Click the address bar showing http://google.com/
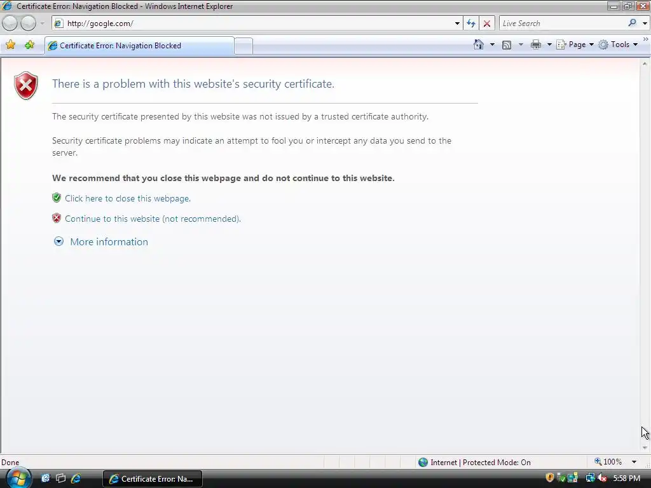This screenshot has width=651, height=488. (257, 24)
